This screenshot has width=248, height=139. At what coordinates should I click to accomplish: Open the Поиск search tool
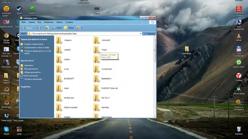click(x=57, y=28)
